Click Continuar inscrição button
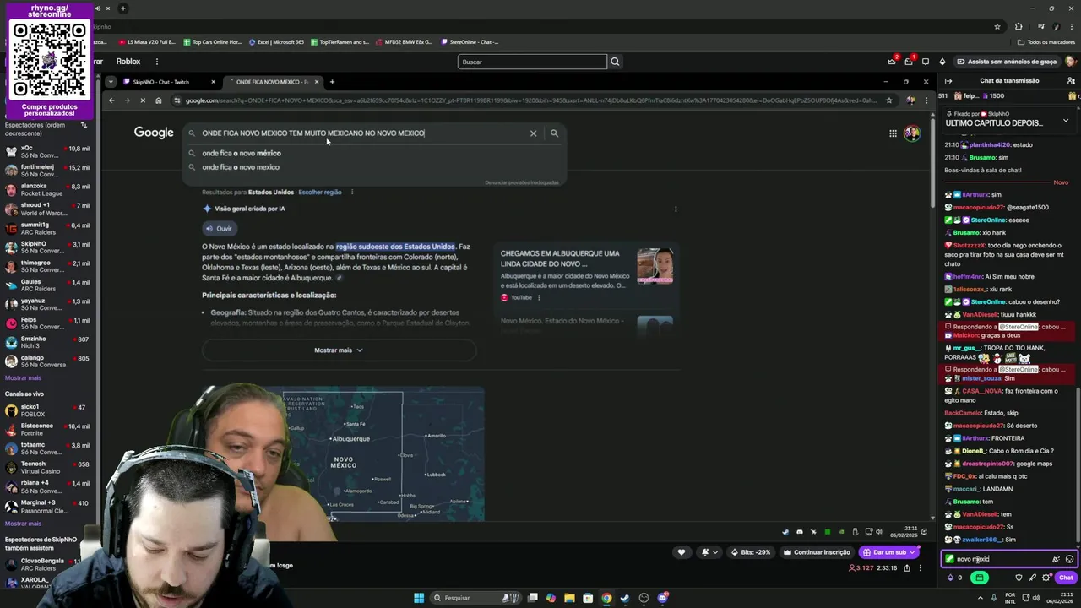This screenshot has height=608, width=1081. pos(817,552)
